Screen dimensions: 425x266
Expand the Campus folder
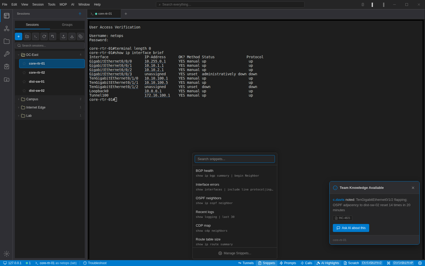tap(19, 99)
